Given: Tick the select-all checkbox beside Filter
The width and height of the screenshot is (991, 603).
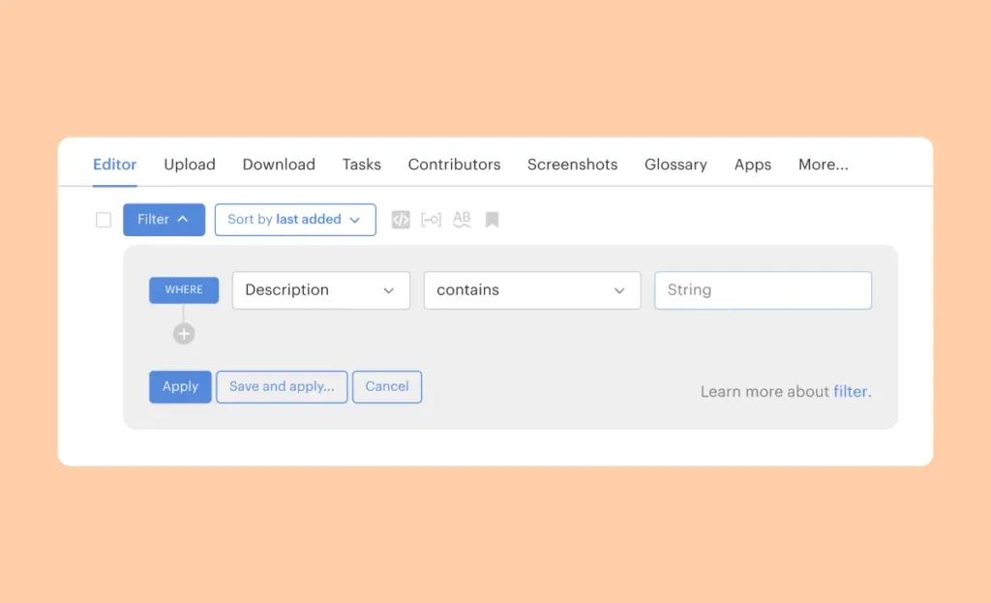Looking at the screenshot, I should 104,220.
